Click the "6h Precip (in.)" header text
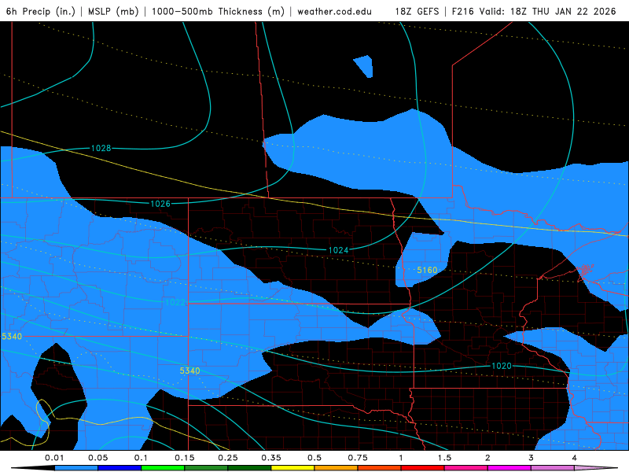This screenshot has width=629, height=472. tap(41, 11)
